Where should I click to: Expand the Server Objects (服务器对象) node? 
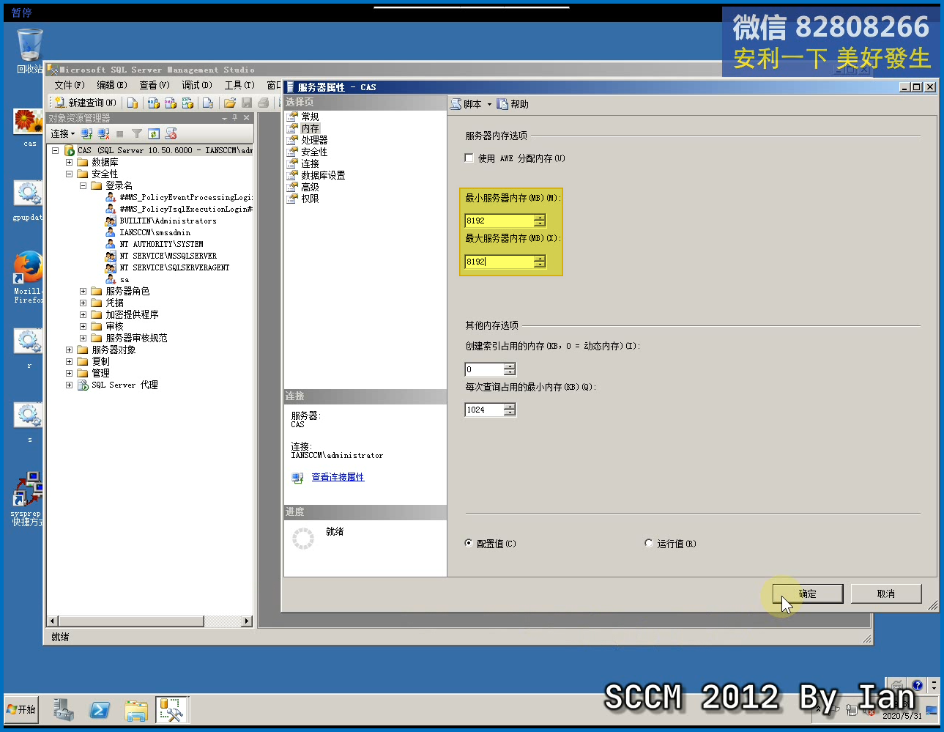click(69, 350)
